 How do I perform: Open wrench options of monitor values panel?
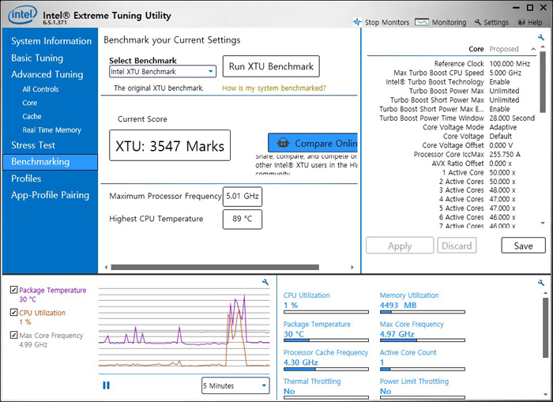pos(541,283)
